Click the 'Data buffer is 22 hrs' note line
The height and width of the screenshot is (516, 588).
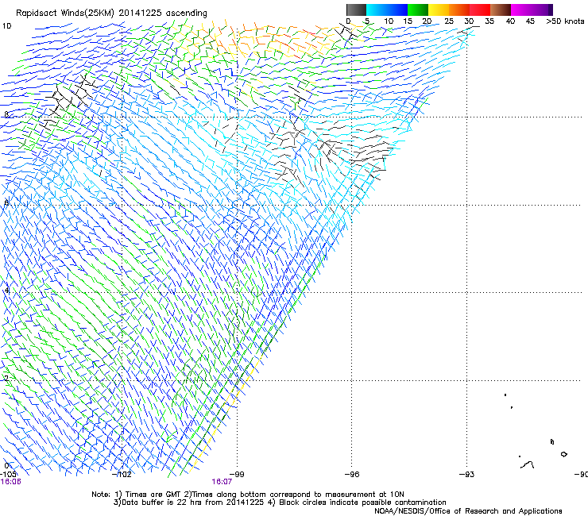pyautogui.click(x=280, y=503)
